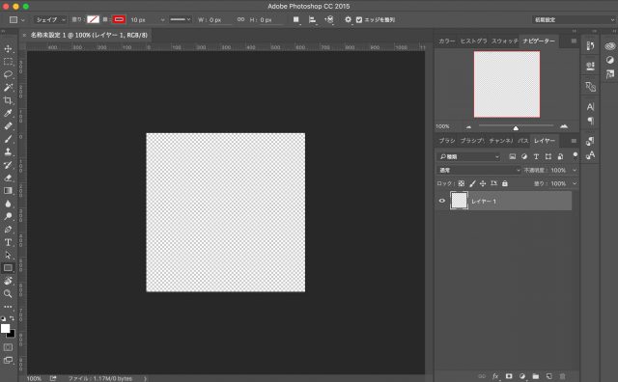Select the Rectangular Marquee tool

[8, 62]
